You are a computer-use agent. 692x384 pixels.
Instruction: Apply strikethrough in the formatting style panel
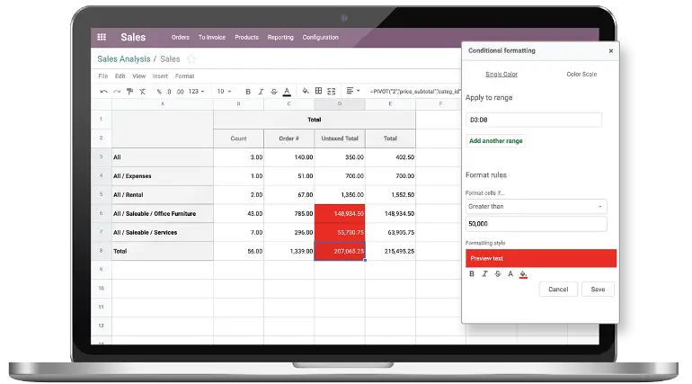497,274
